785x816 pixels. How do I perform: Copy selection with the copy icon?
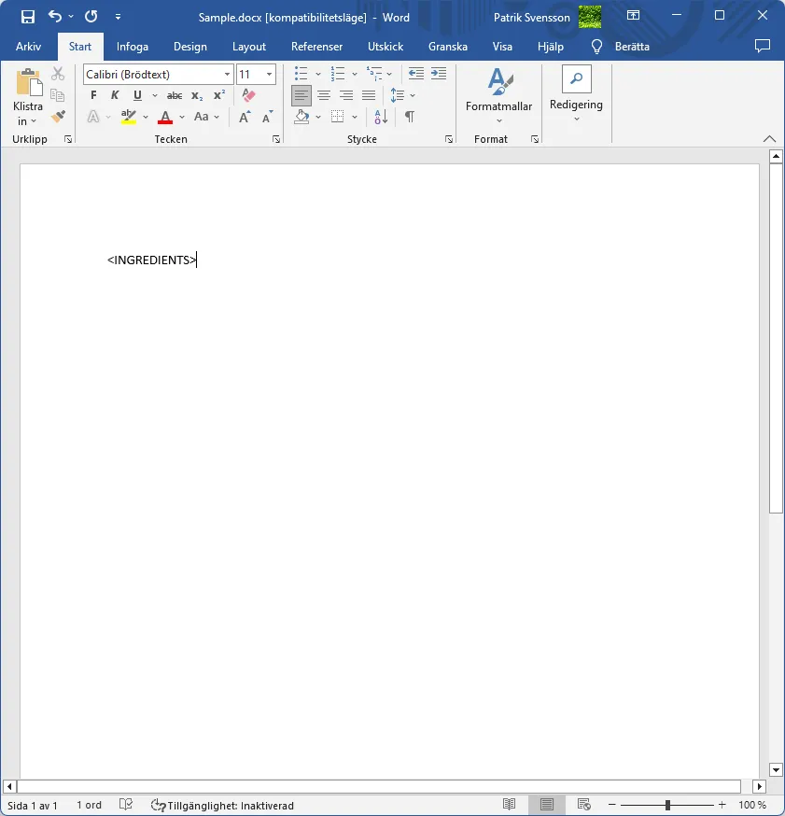58,95
